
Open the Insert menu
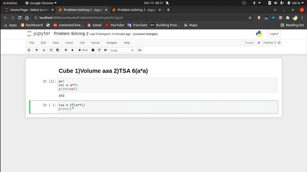point(69,43)
